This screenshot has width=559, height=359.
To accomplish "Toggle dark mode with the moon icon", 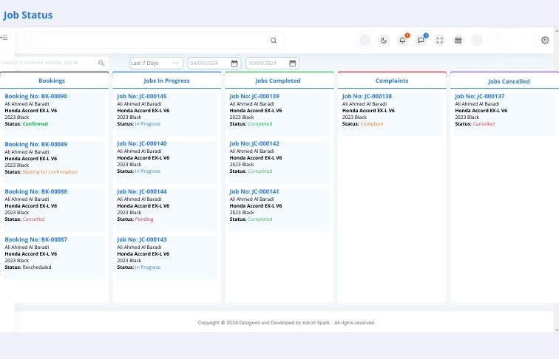I will (384, 40).
